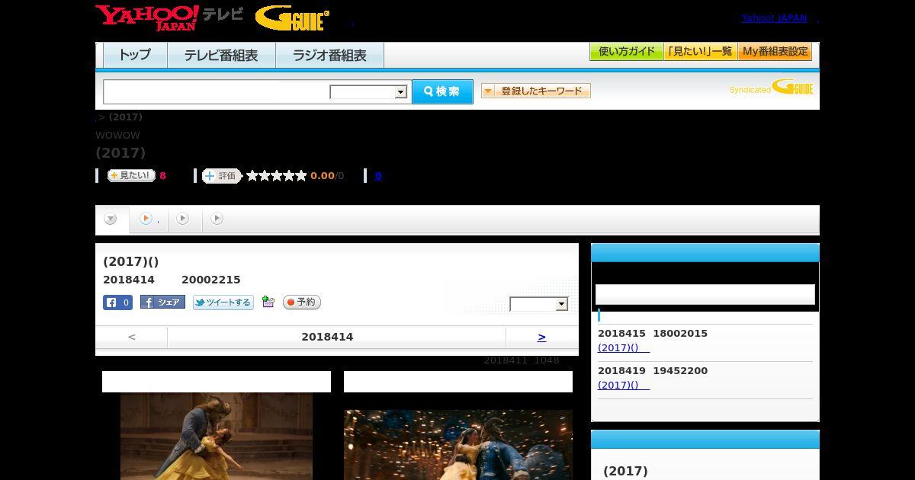Open the left Beauty and the Beast dance image
The height and width of the screenshot is (480, 915).
(x=217, y=437)
